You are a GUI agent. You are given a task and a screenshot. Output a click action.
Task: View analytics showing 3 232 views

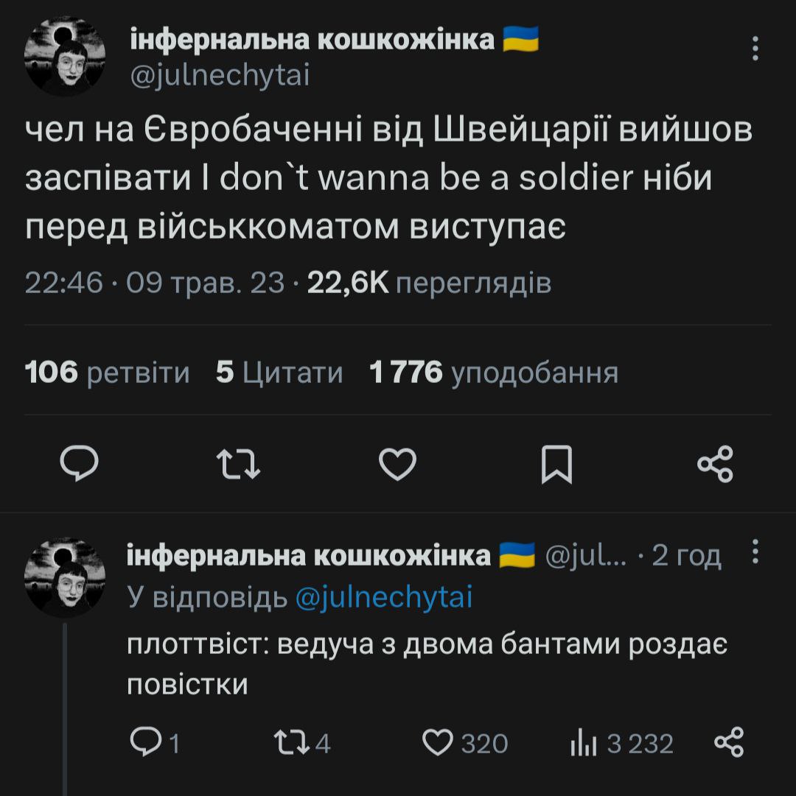pos(582,742)
